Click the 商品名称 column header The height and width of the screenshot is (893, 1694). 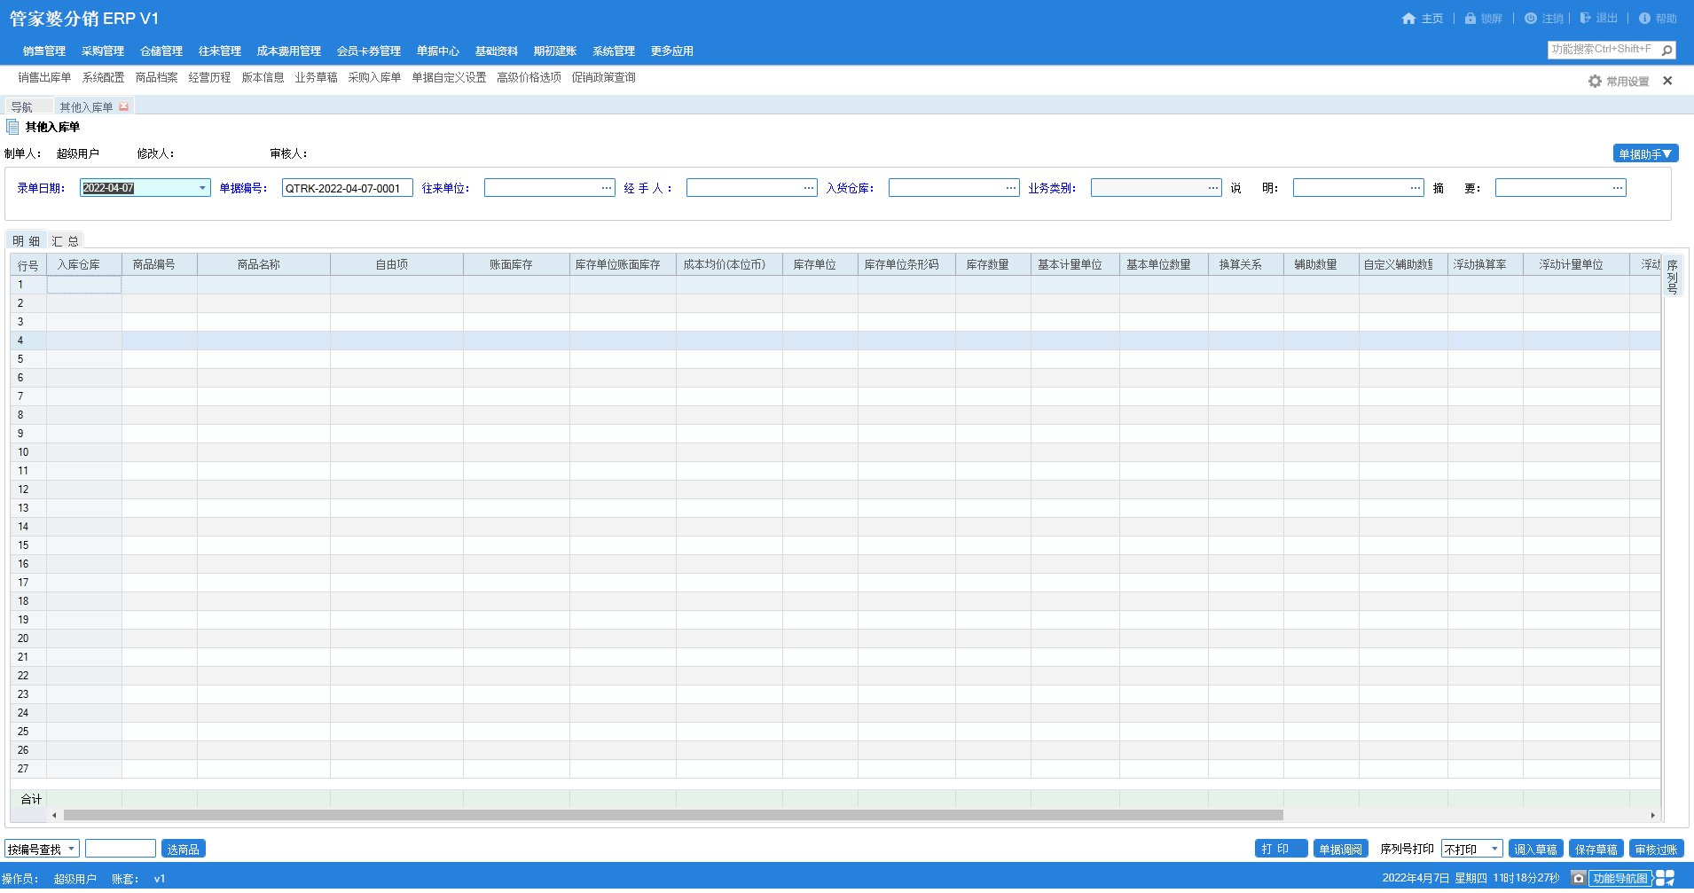263,264
